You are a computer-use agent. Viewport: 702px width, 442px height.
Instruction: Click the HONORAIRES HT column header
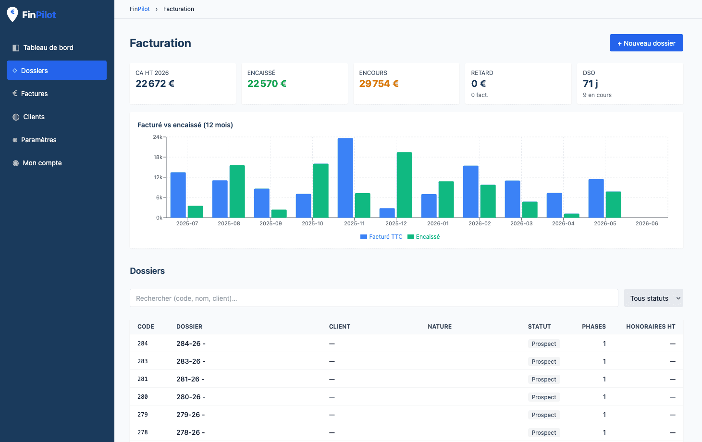click(651, 327)
